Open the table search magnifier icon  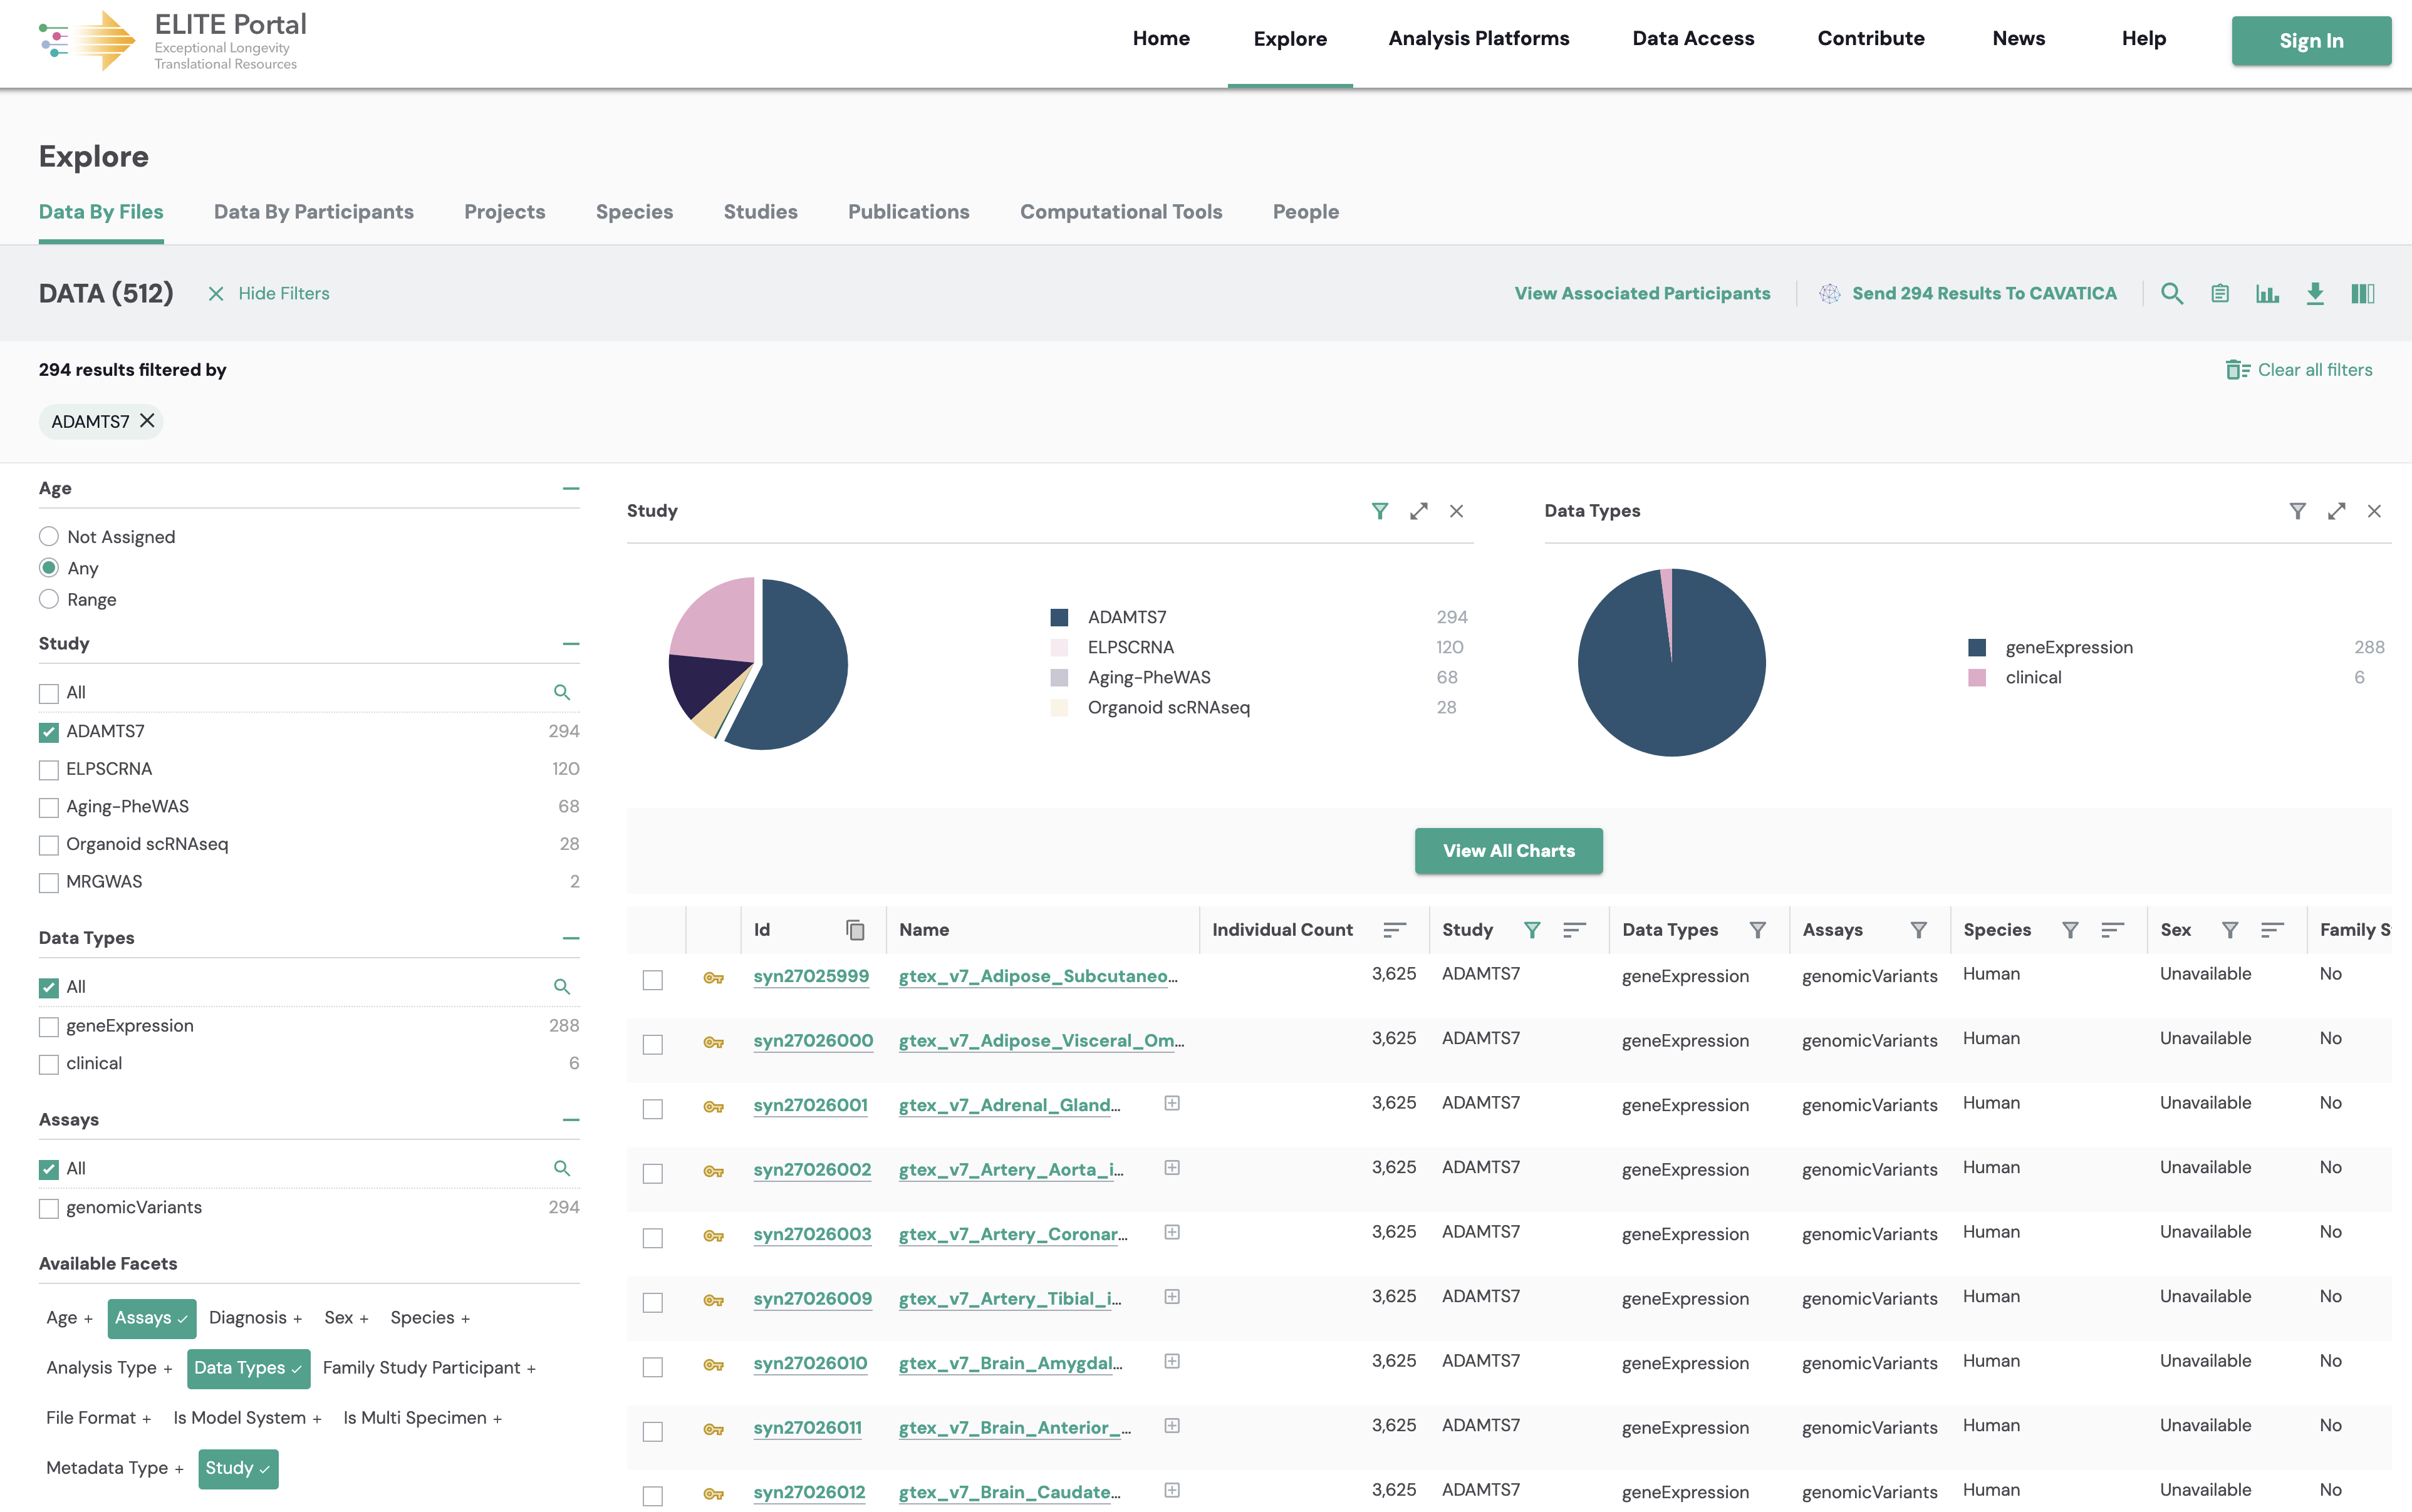(x=2171, y=293)
